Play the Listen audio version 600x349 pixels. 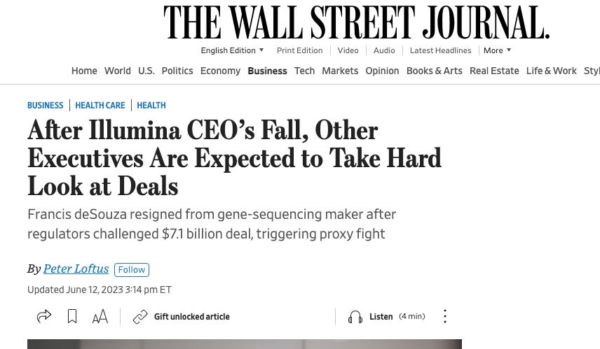point(381,317)
